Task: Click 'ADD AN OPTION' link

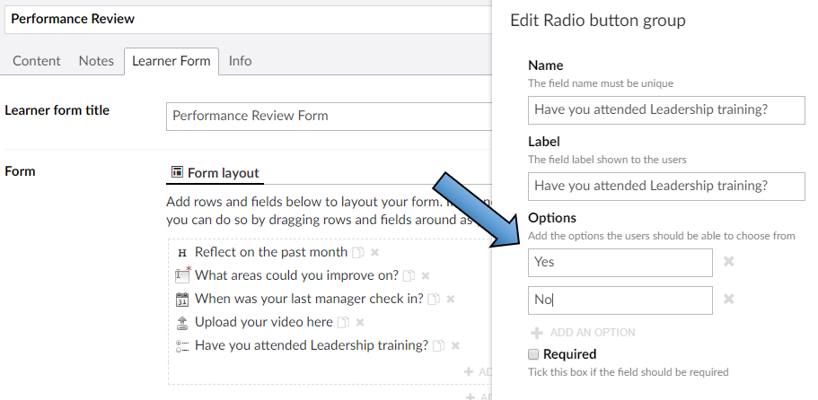Action: pos(593,333)
